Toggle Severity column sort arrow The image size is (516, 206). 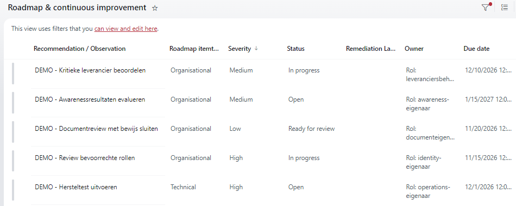pos(256,49)
